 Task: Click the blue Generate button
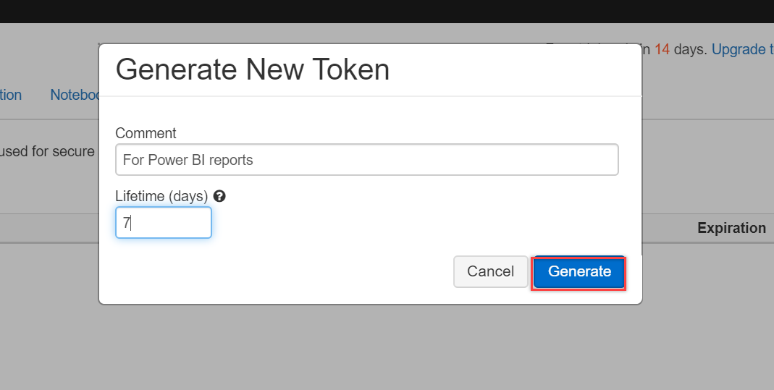coord(579,272)
